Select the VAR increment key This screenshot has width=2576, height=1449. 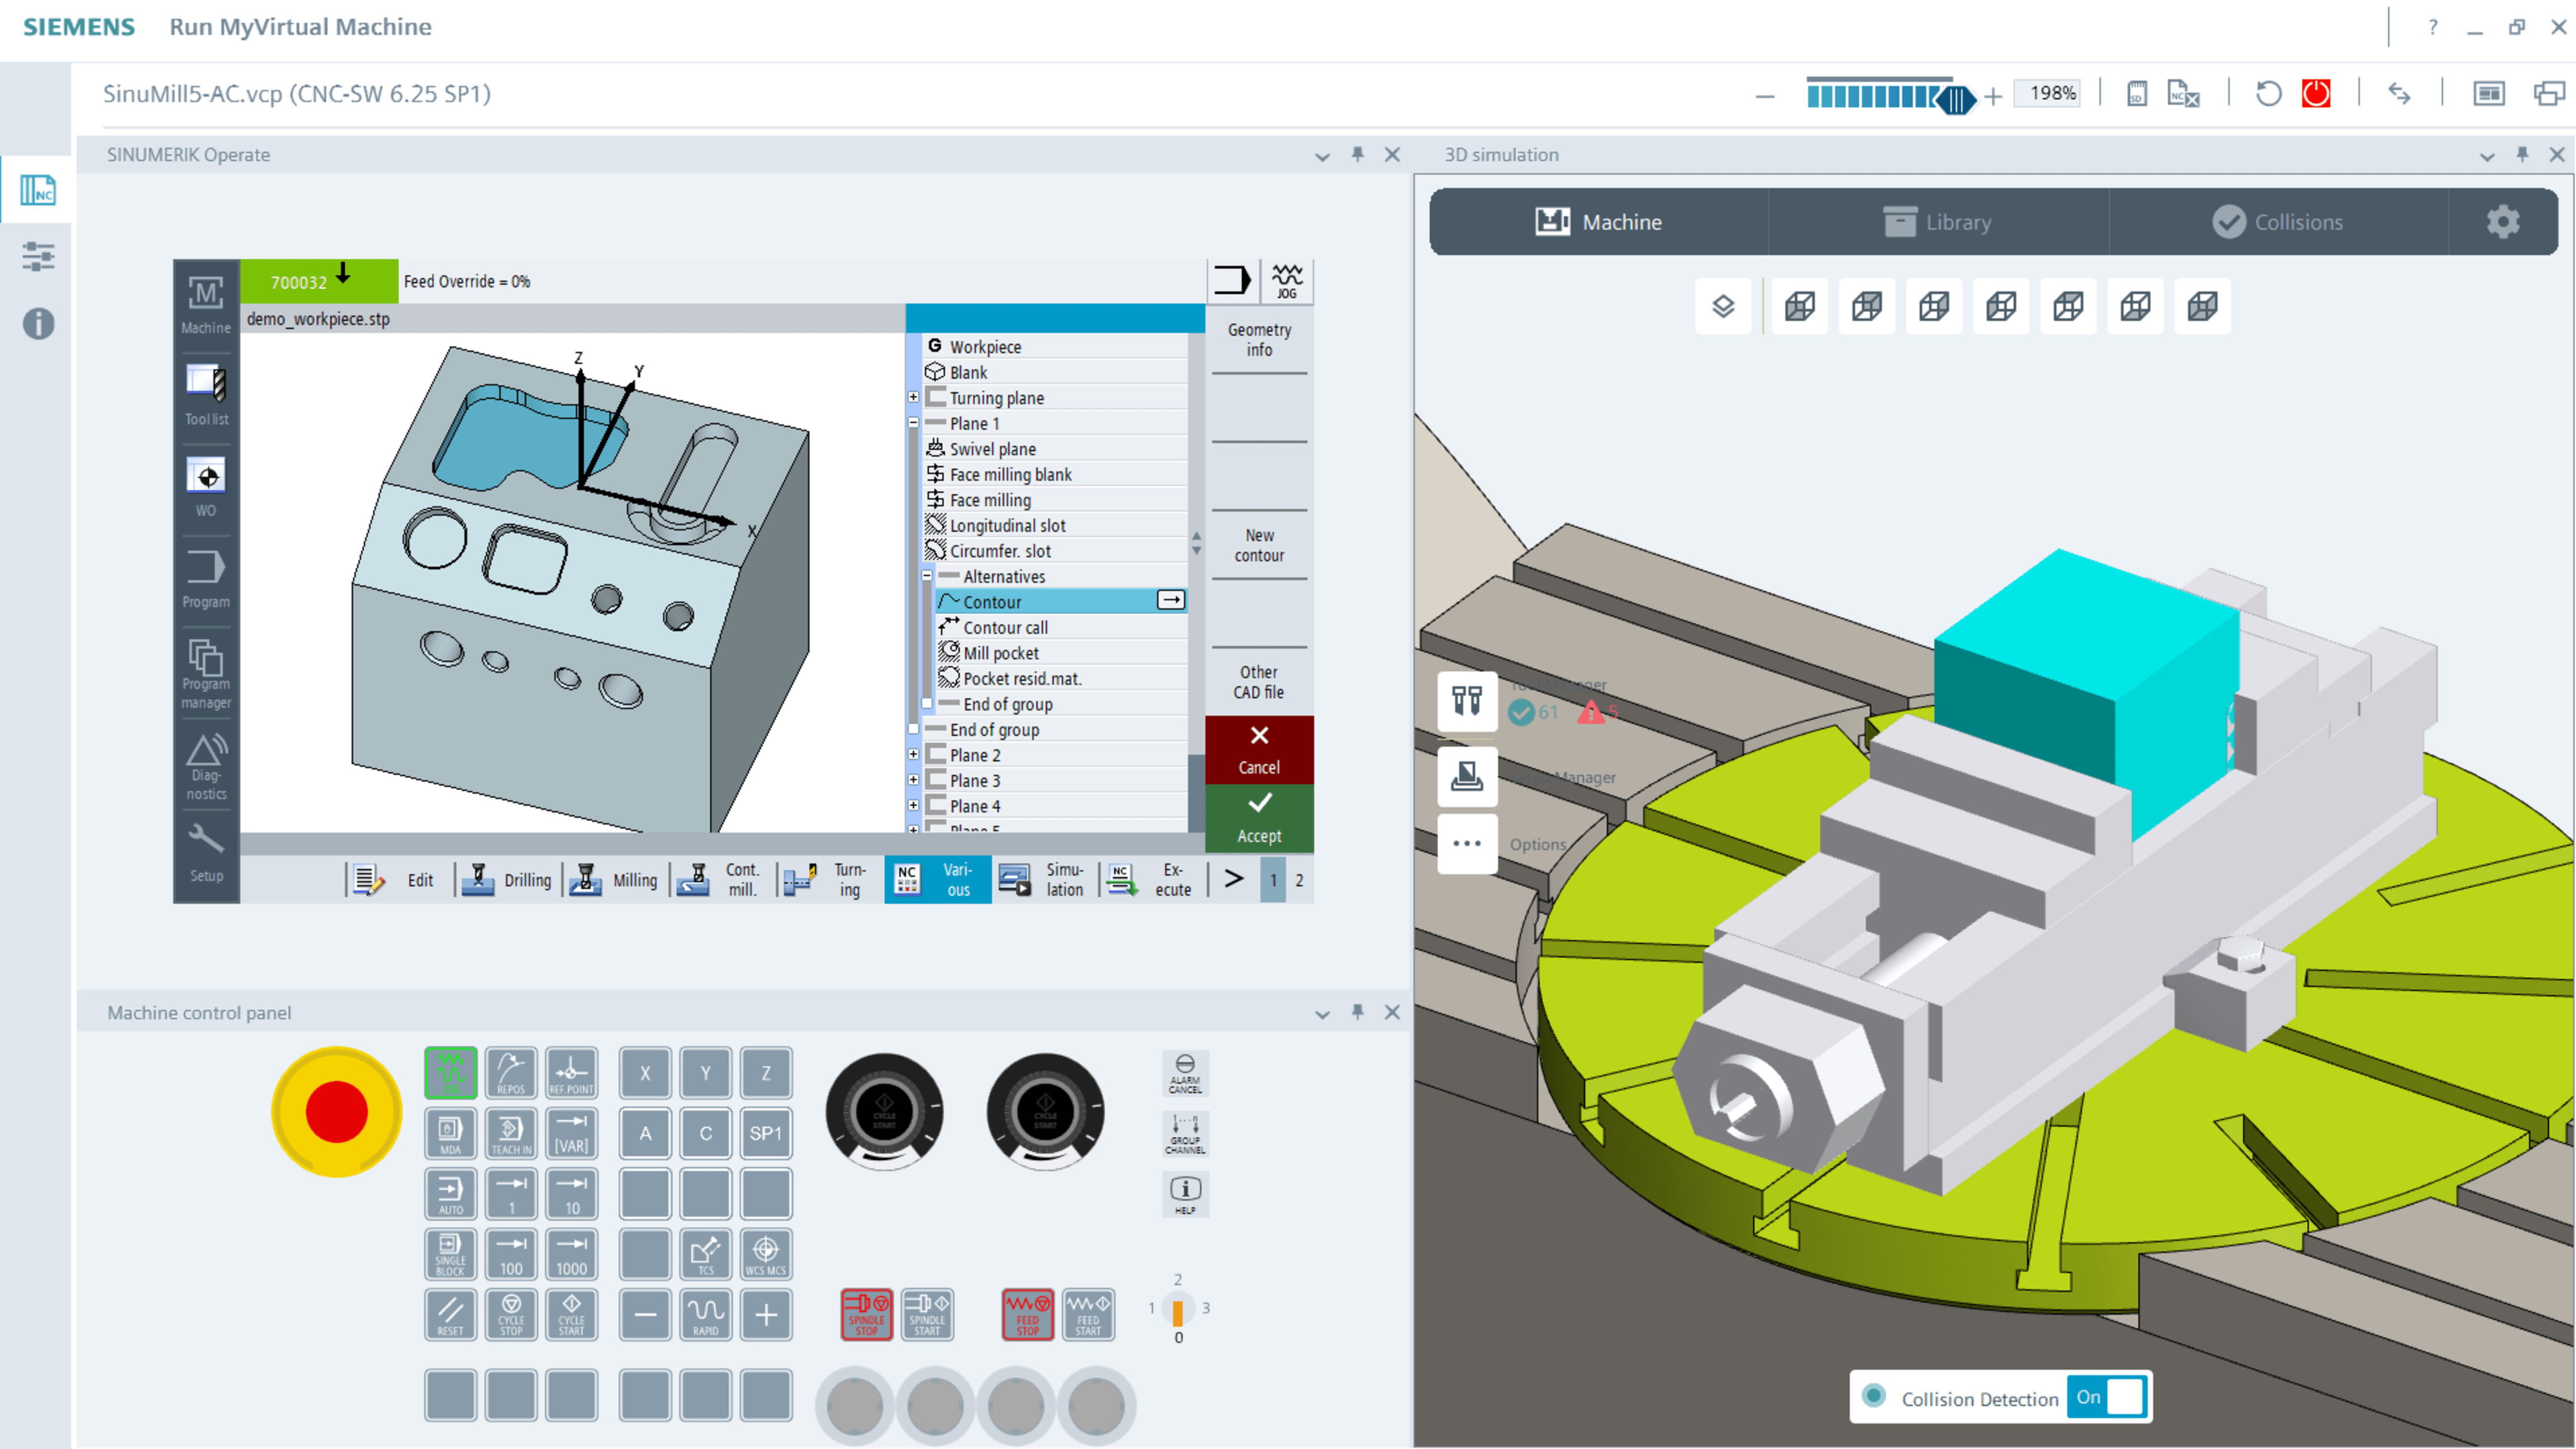tap(571, 1133)
